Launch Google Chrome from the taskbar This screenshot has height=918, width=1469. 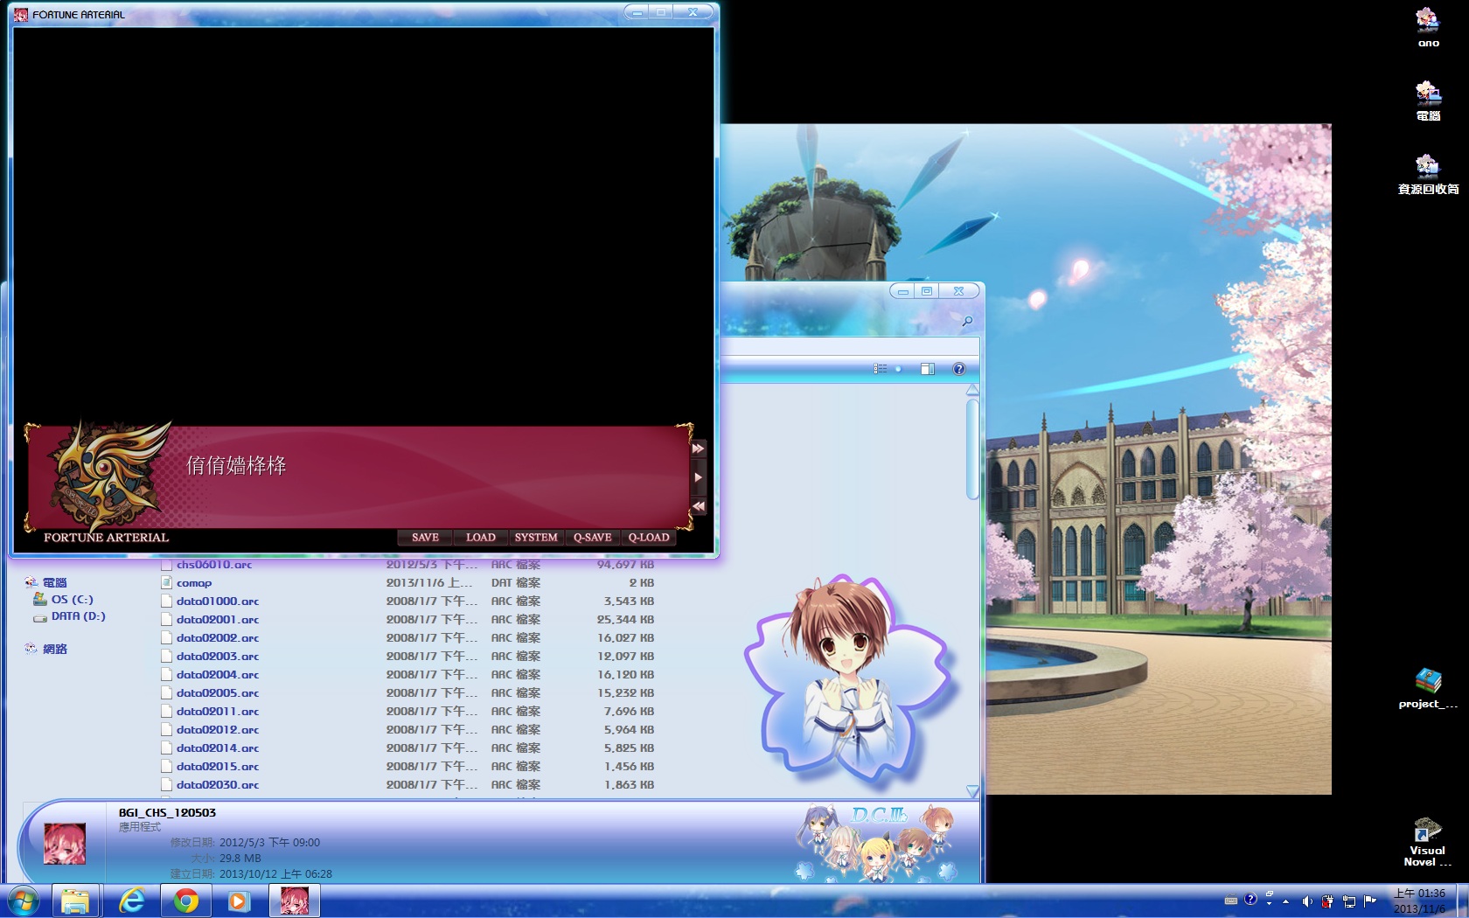[185, 901]
